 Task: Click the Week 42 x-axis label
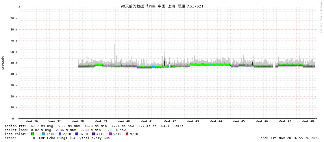[170, 121]
